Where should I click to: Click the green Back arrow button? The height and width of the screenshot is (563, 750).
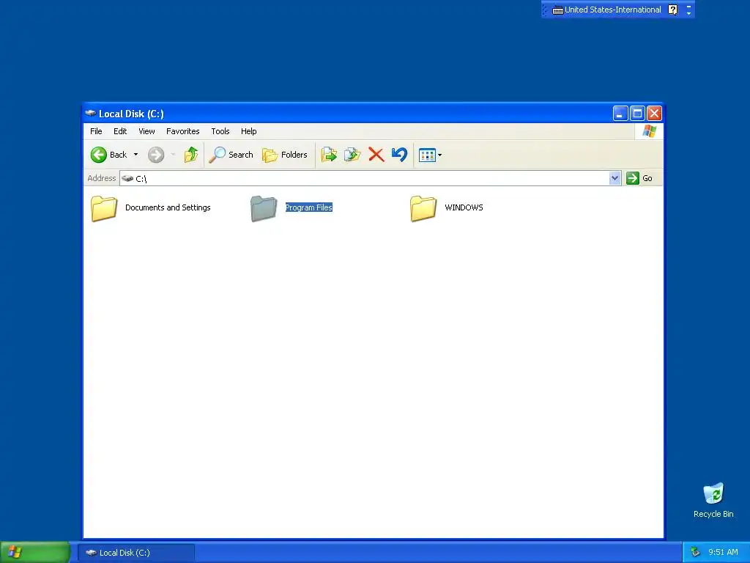[x=99, y=155]
